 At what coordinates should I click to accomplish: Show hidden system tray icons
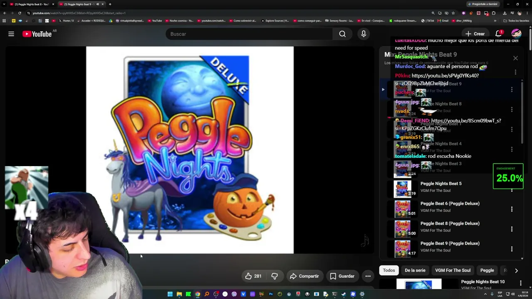coord(485,294)
